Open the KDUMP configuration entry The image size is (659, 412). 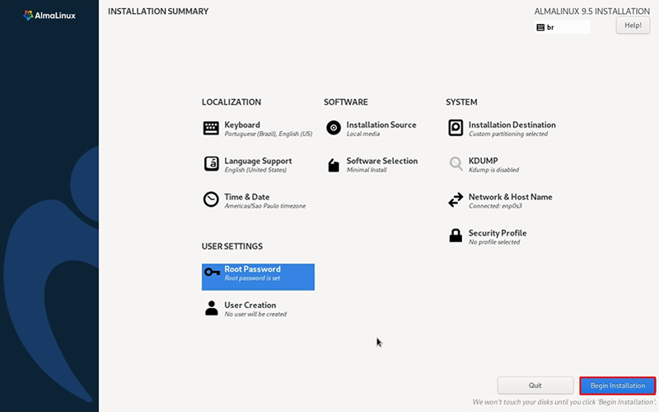point(484,161)
